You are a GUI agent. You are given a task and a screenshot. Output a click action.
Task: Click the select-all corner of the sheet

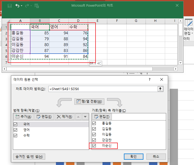click(6, 21)
